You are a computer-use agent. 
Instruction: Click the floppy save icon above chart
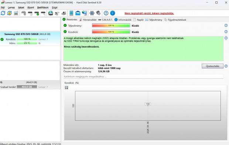(66, 88)
